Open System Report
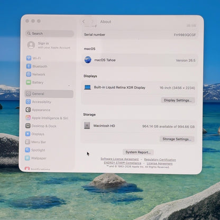Screen dimensions: 220x220 (138, 152)
